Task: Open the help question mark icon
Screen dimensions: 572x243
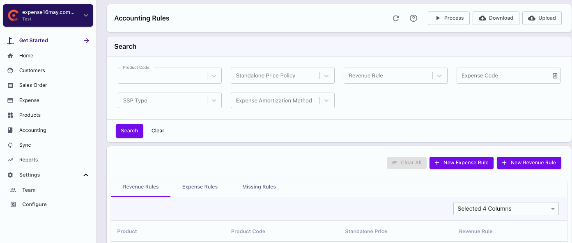Action: pyautogui.click(x=413, y=18)
